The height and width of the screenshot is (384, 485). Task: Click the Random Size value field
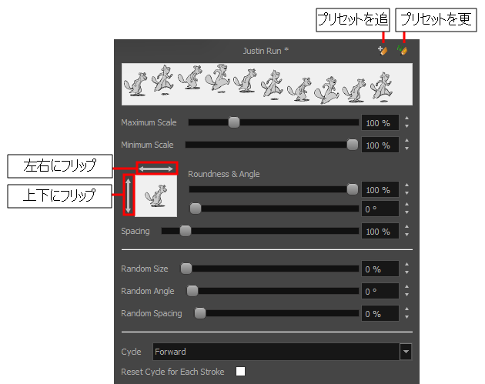tap(380, 269)
